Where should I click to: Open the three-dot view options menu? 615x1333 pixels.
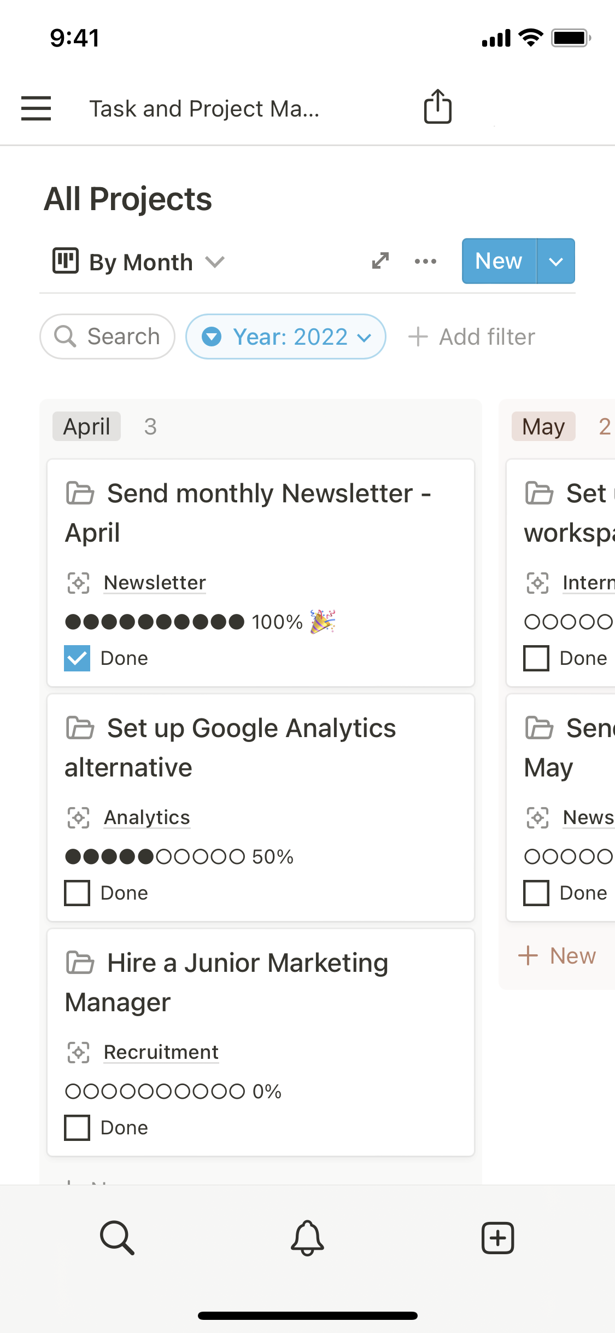[425, 261]
